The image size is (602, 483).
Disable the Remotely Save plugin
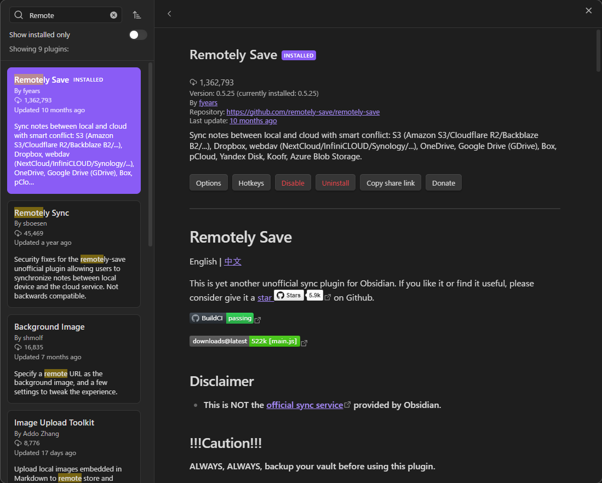(x=293, y=183)
